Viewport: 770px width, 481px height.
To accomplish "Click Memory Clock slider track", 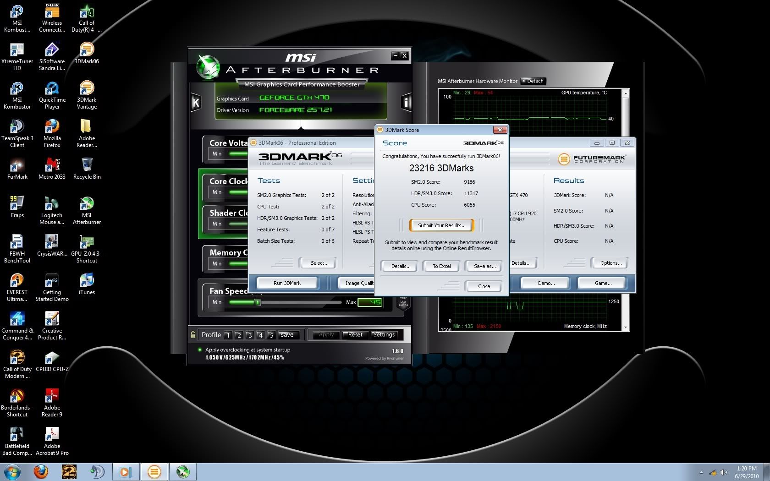I will click(x=238, y=263).
